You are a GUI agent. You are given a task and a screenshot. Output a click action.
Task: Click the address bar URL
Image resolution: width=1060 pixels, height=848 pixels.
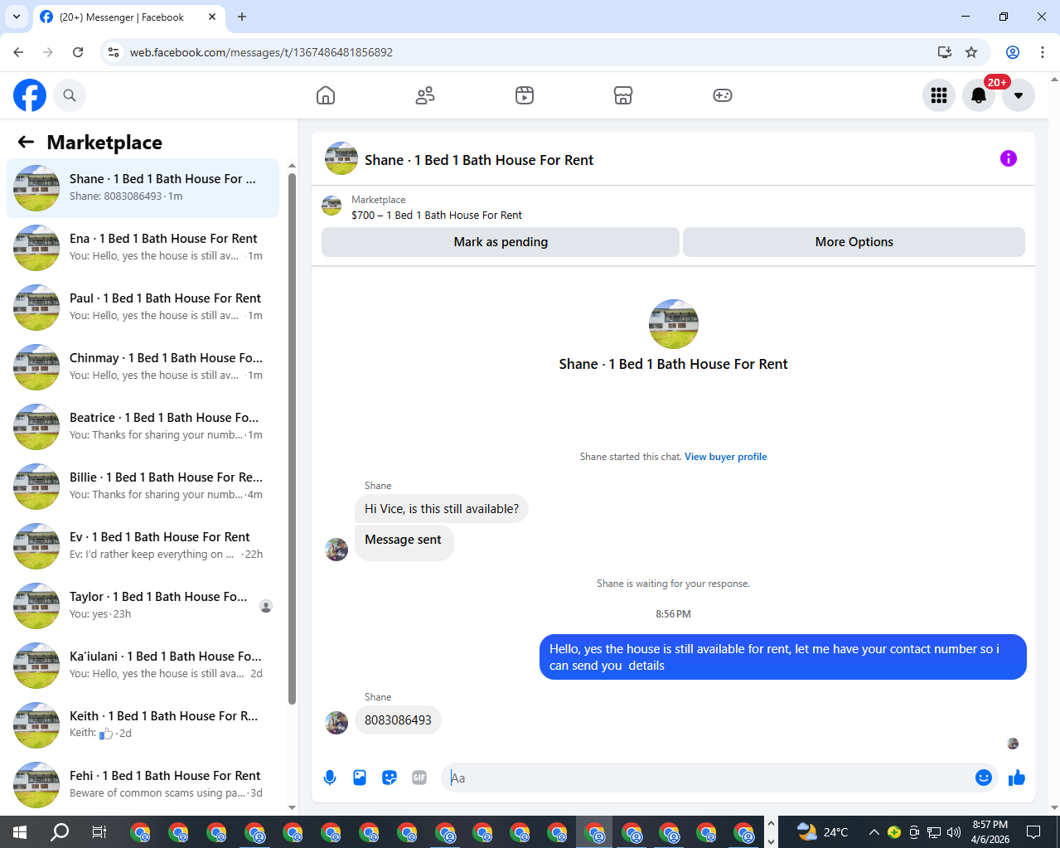[x=261, y=52]
